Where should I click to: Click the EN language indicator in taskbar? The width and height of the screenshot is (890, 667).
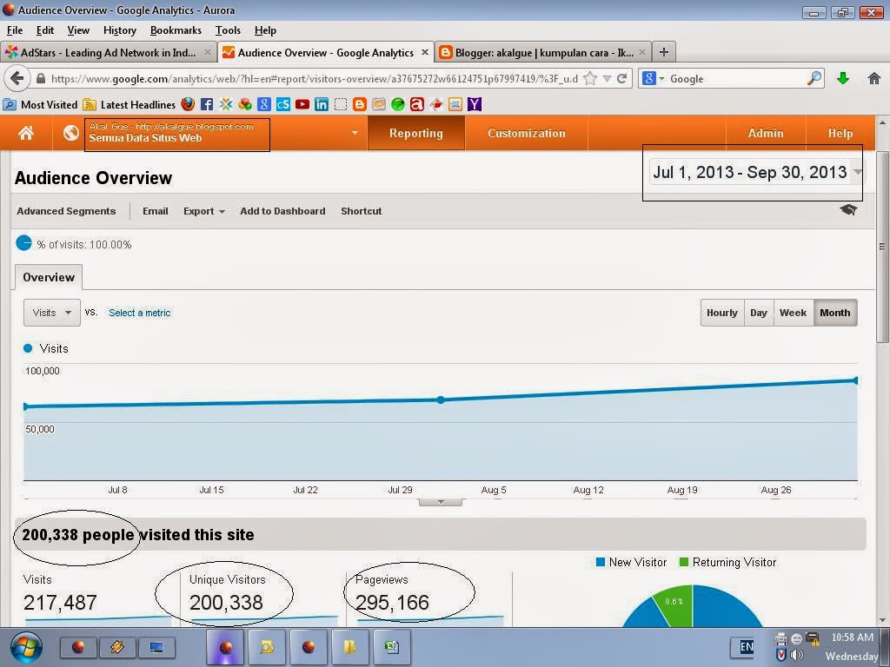pos(747,646)
